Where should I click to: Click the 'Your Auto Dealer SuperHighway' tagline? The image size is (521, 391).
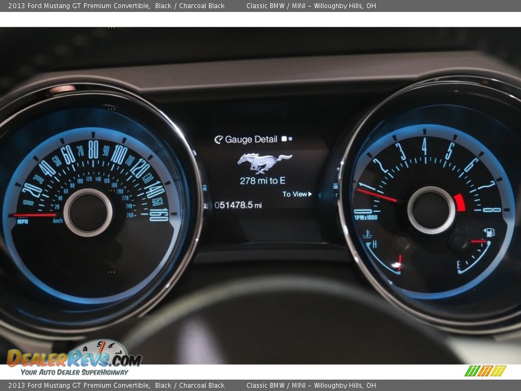(74, 373)
